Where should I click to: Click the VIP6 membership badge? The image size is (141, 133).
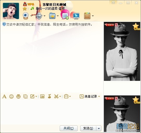(31, 4)
